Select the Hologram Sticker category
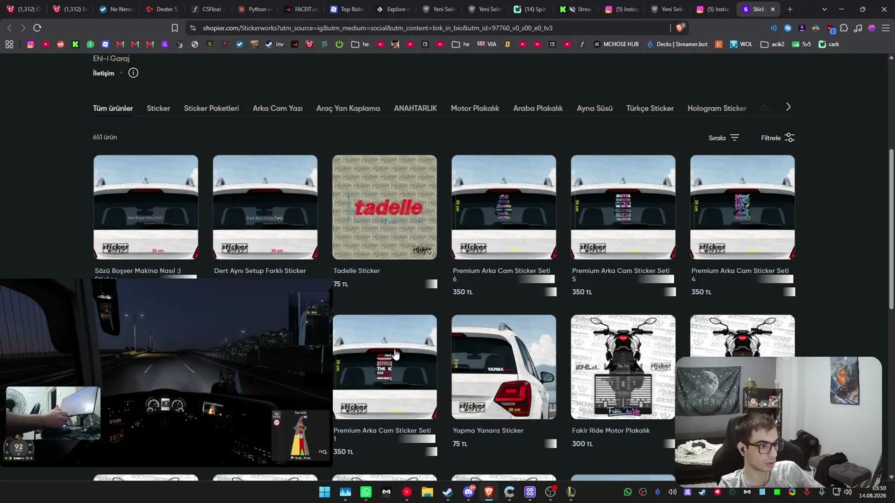 [x=717, y=108]
